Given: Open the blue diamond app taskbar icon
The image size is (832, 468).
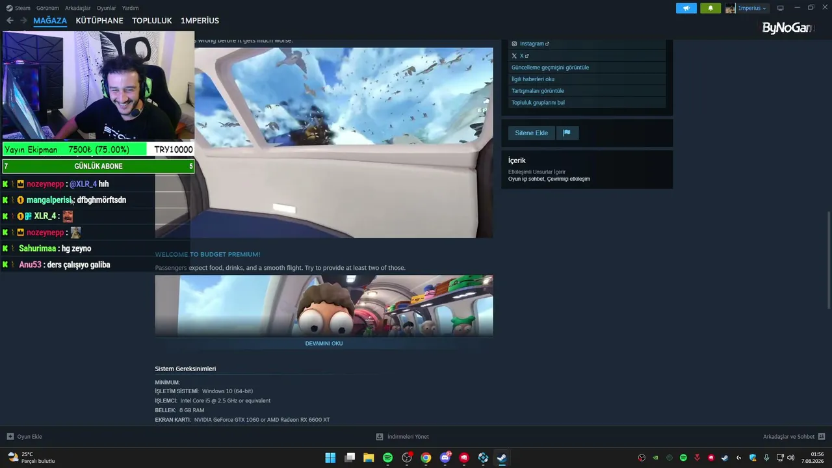Looking at the screenshot, I should click(483, 458).
